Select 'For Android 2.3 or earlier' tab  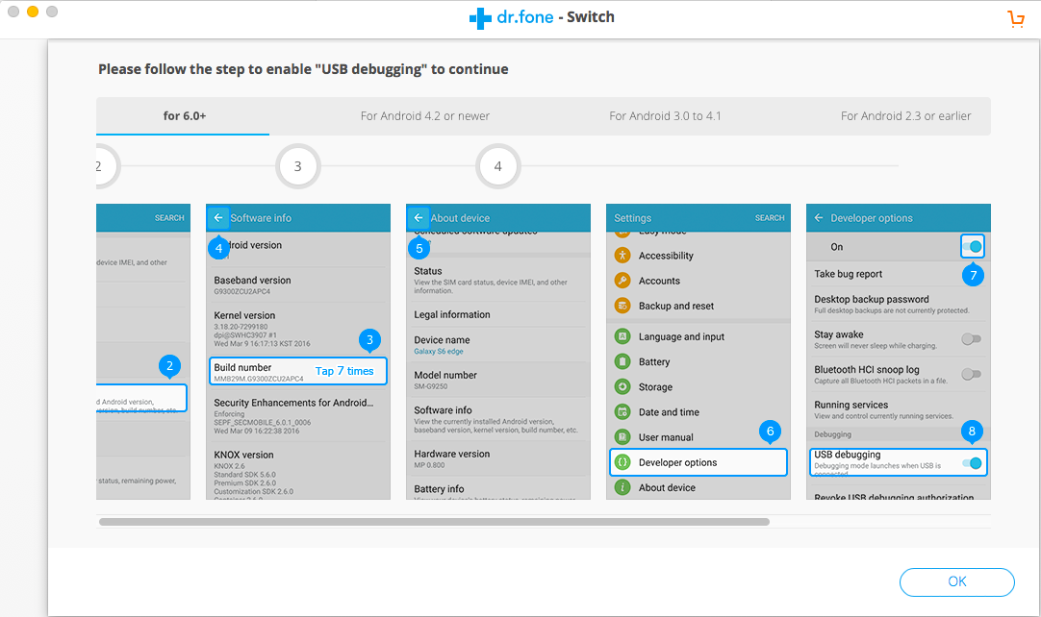(x=905, y=116)
